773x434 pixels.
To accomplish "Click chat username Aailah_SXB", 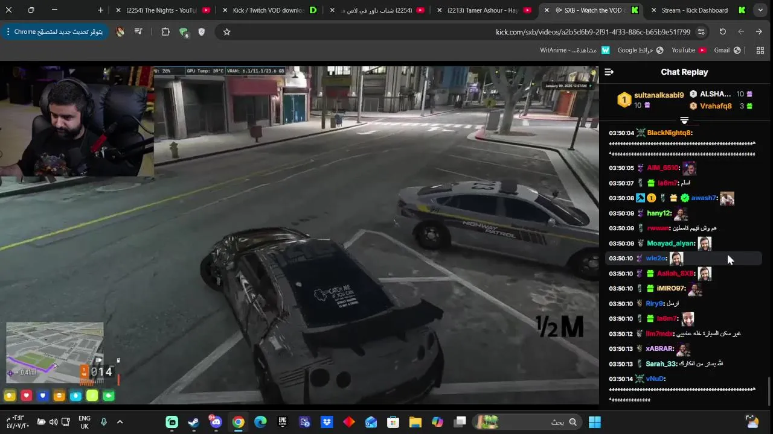I will [675, 273].
